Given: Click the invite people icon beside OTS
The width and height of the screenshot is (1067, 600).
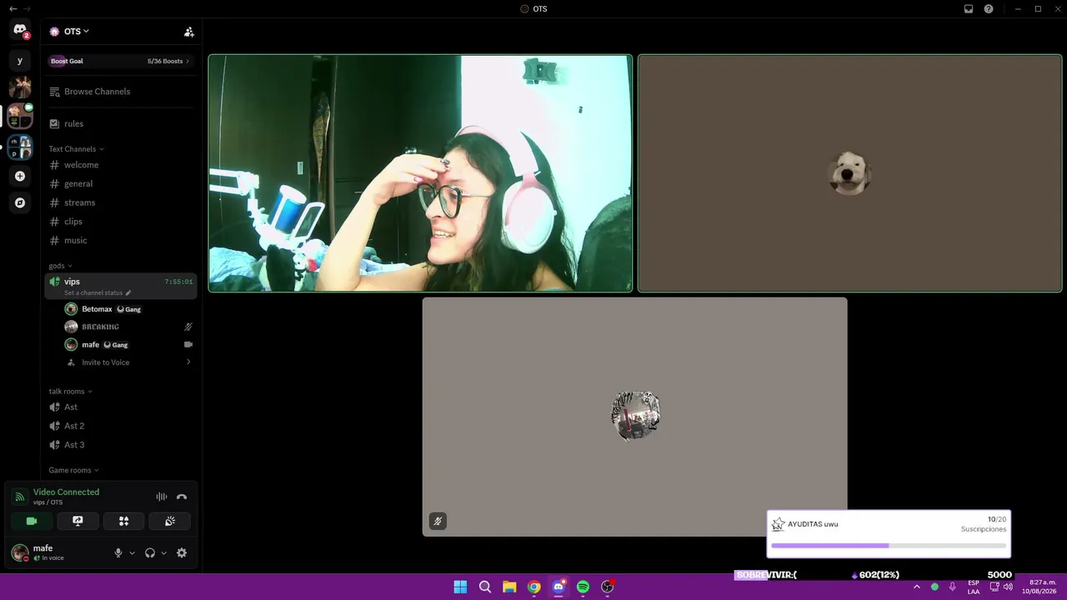Looking at the screenshot, I should point(189,32).
